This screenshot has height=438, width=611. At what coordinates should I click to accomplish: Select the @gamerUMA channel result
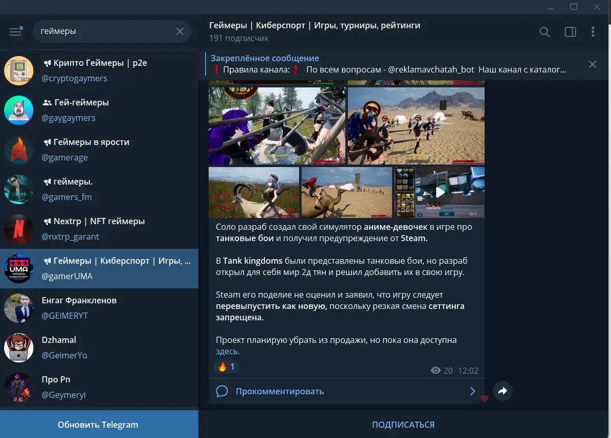[x=99, y=268]
